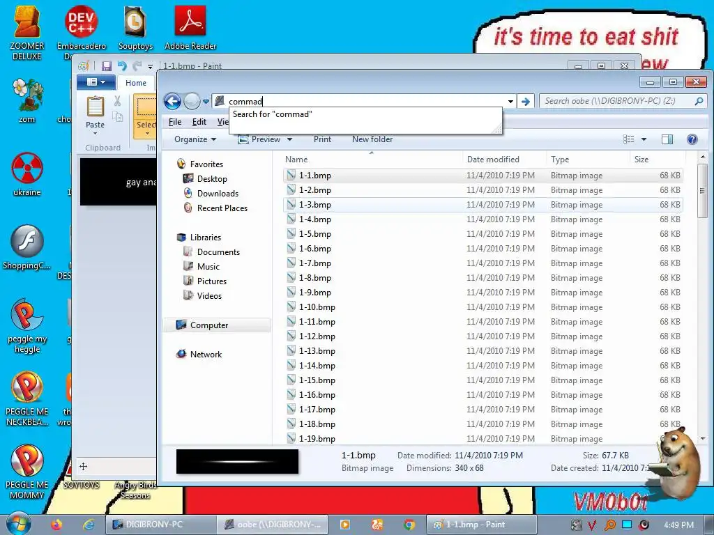
Task: Click the icon of file 1-5.bmp
Action: coord(291,234)
